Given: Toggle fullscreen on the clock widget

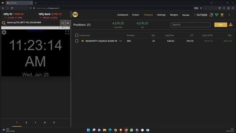Looking at the screenshot, I should pos(67,32).
